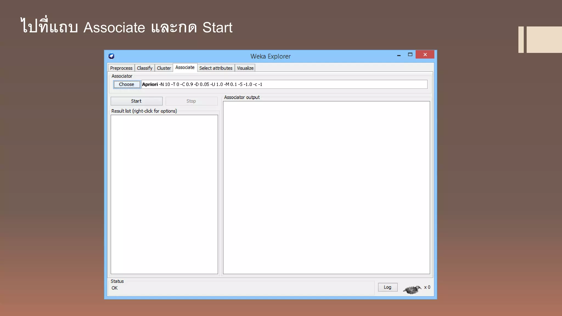Select the Associate tab
The width and height of the screenshot is (562, 316).
click(185, 67)
